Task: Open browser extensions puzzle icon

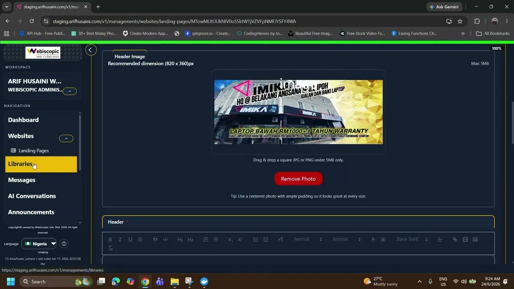Action: (477, 21)
